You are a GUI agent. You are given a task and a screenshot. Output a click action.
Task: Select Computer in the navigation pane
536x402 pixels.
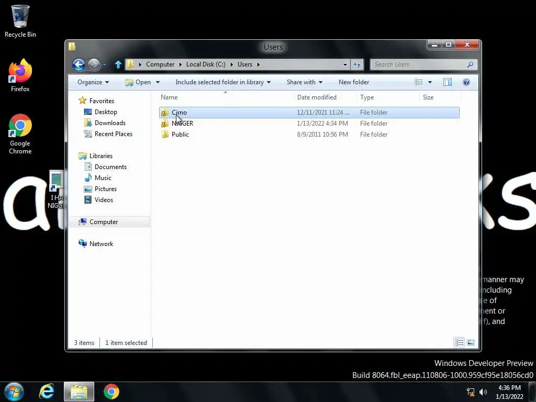tap(104, 222)
